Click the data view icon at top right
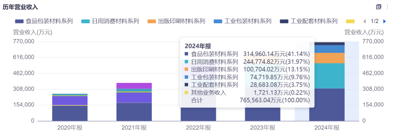The width and height of the screenshot is (393, 133). tap(379, 7)
